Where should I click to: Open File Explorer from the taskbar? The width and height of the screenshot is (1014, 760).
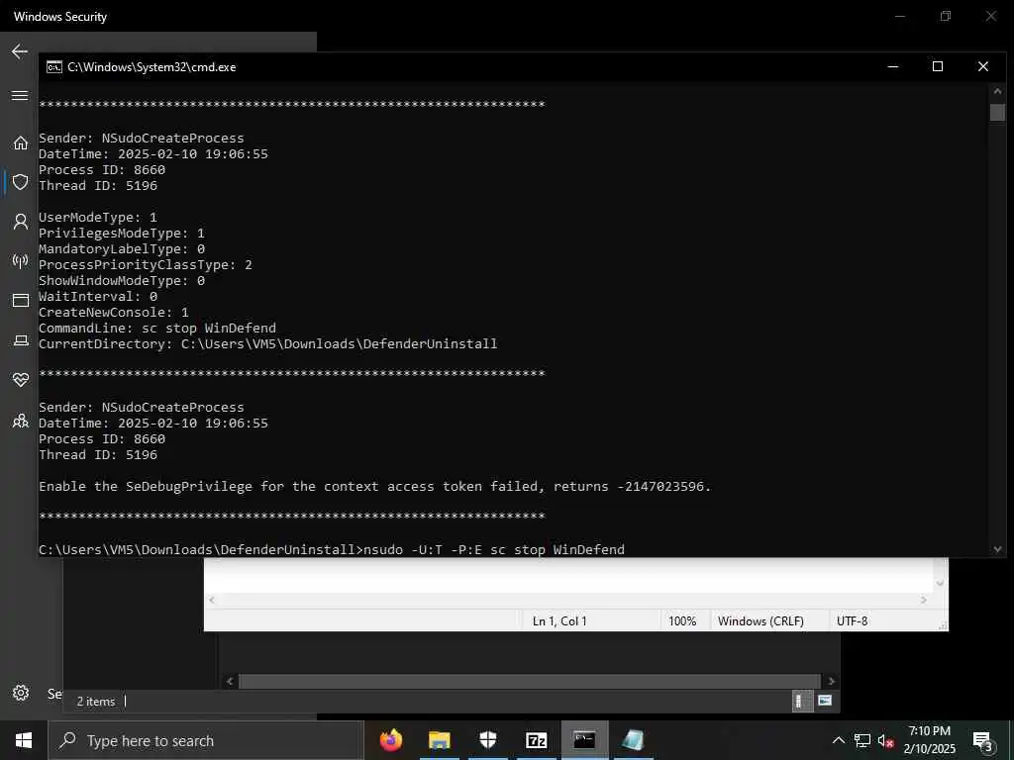439,740
